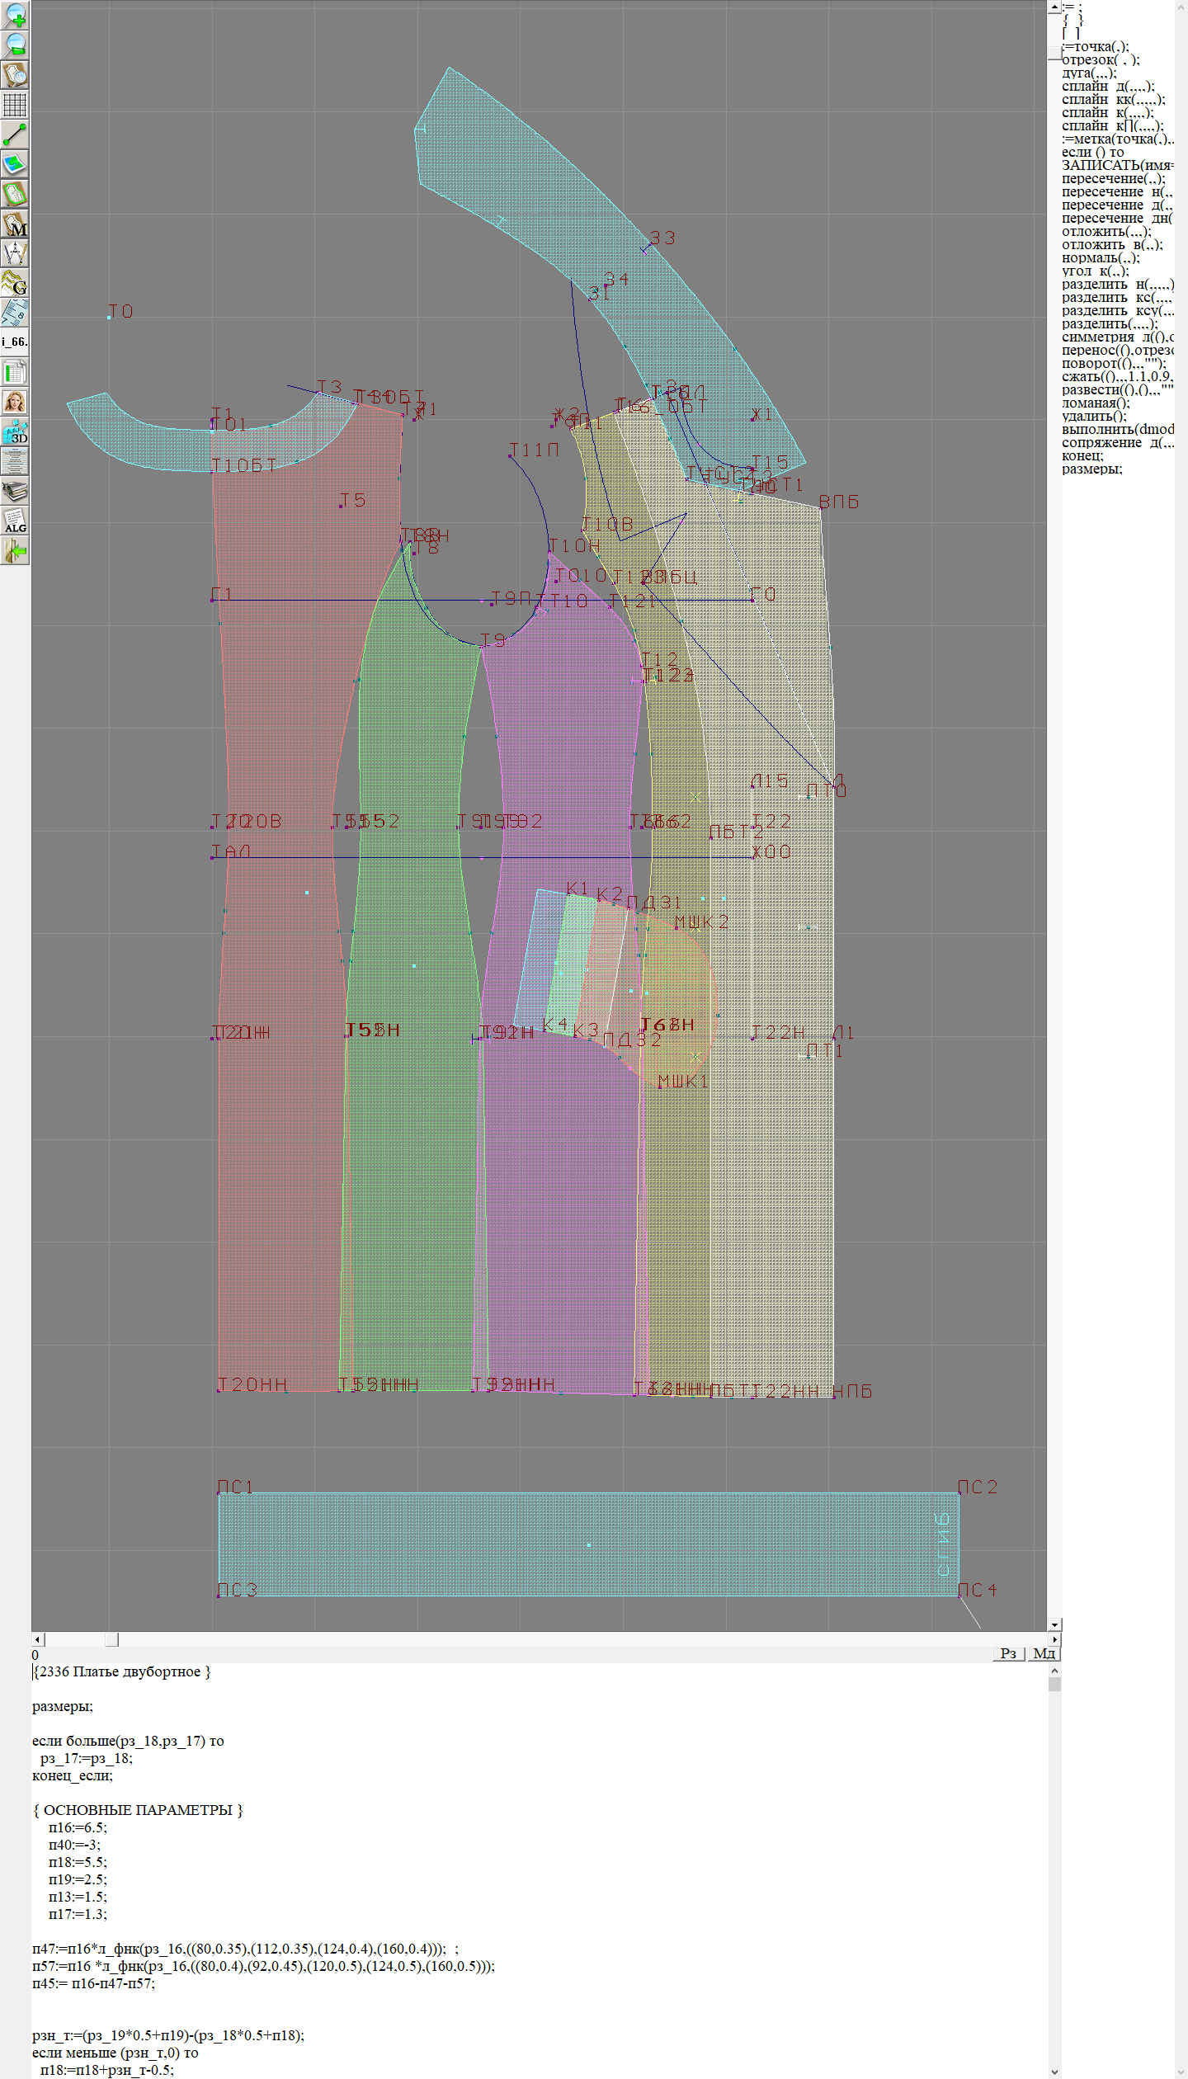The width and height of the screenshot is (1188, 2079).
Task: Click the zoom out magnifier icon
Action: coord(15,45)
